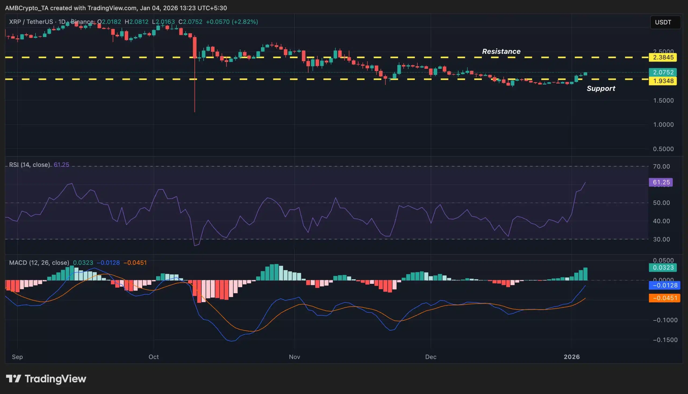This screenshot has height=394, width=688.
Task: Select the MACD (12, 26, close) legend
Action: click(x=39, y=263)
